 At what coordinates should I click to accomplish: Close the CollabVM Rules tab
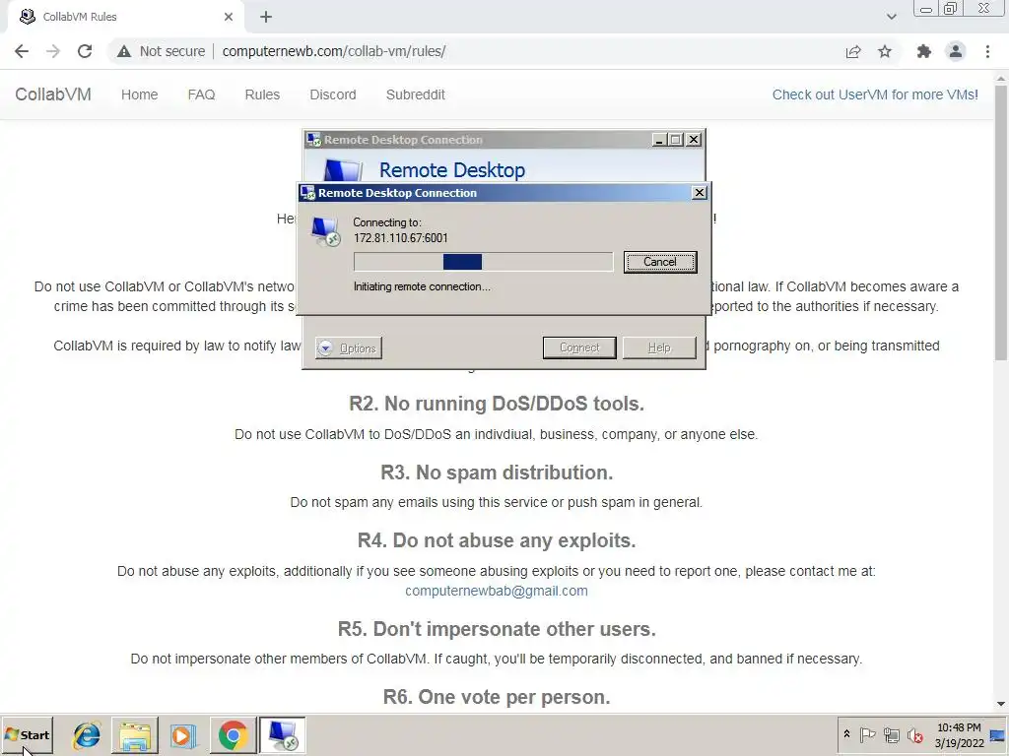229,18
